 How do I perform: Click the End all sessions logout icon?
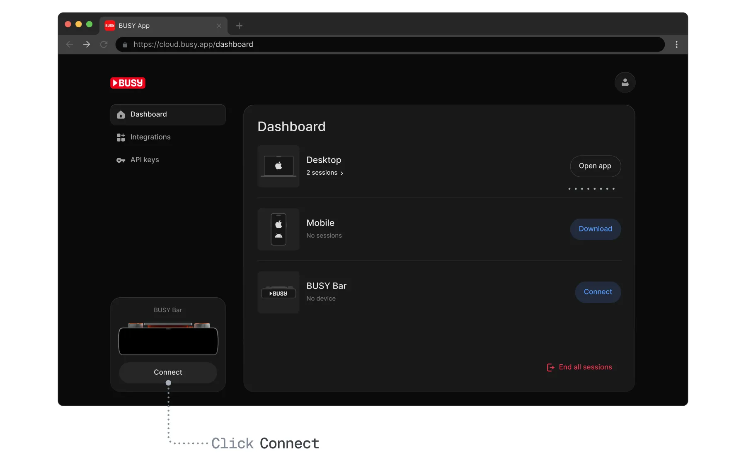(x=551, y=368)
